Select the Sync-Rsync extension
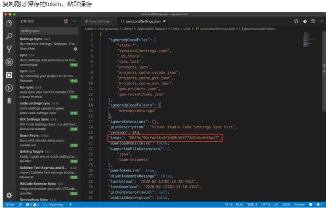The image size is (326, 208). 49,140
